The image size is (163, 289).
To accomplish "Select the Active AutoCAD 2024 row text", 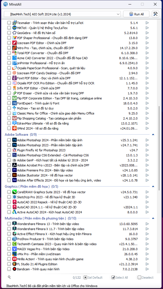I will [50, 212].
